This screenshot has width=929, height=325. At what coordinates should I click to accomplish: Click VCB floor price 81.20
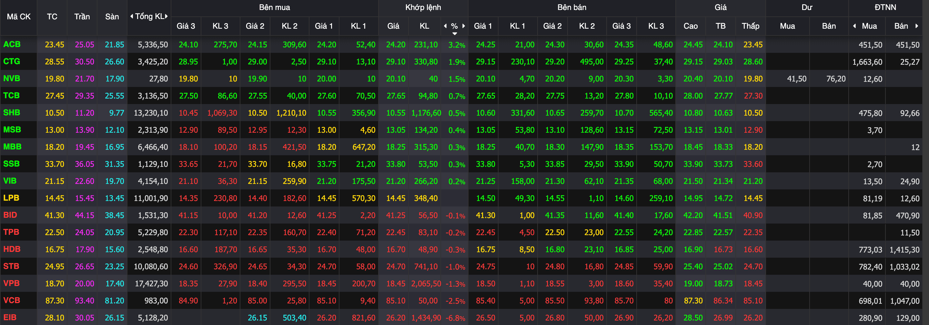(114, 301)
